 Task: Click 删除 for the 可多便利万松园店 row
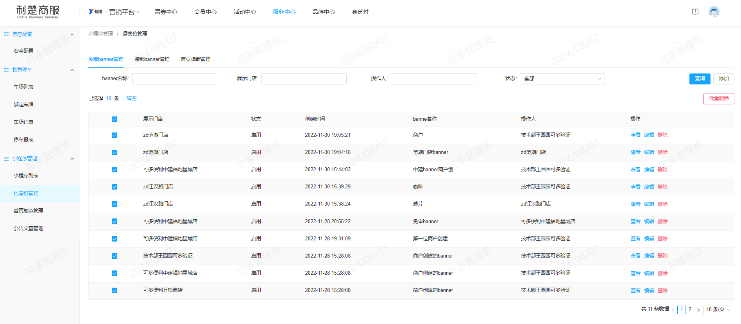click(x=662, y=290)
